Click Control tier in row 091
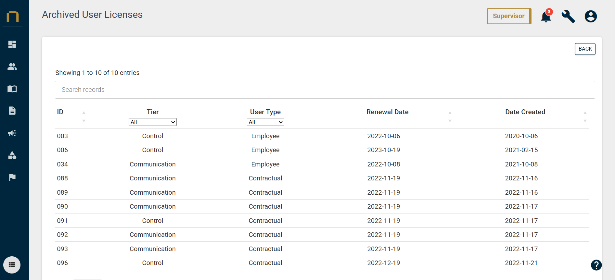The width and height of the screenshot is (615, 280). tap(153, 221)
